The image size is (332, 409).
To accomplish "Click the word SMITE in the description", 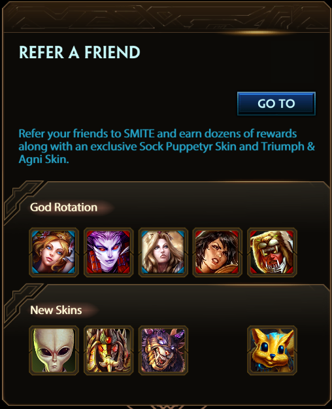I will (139, 133).
